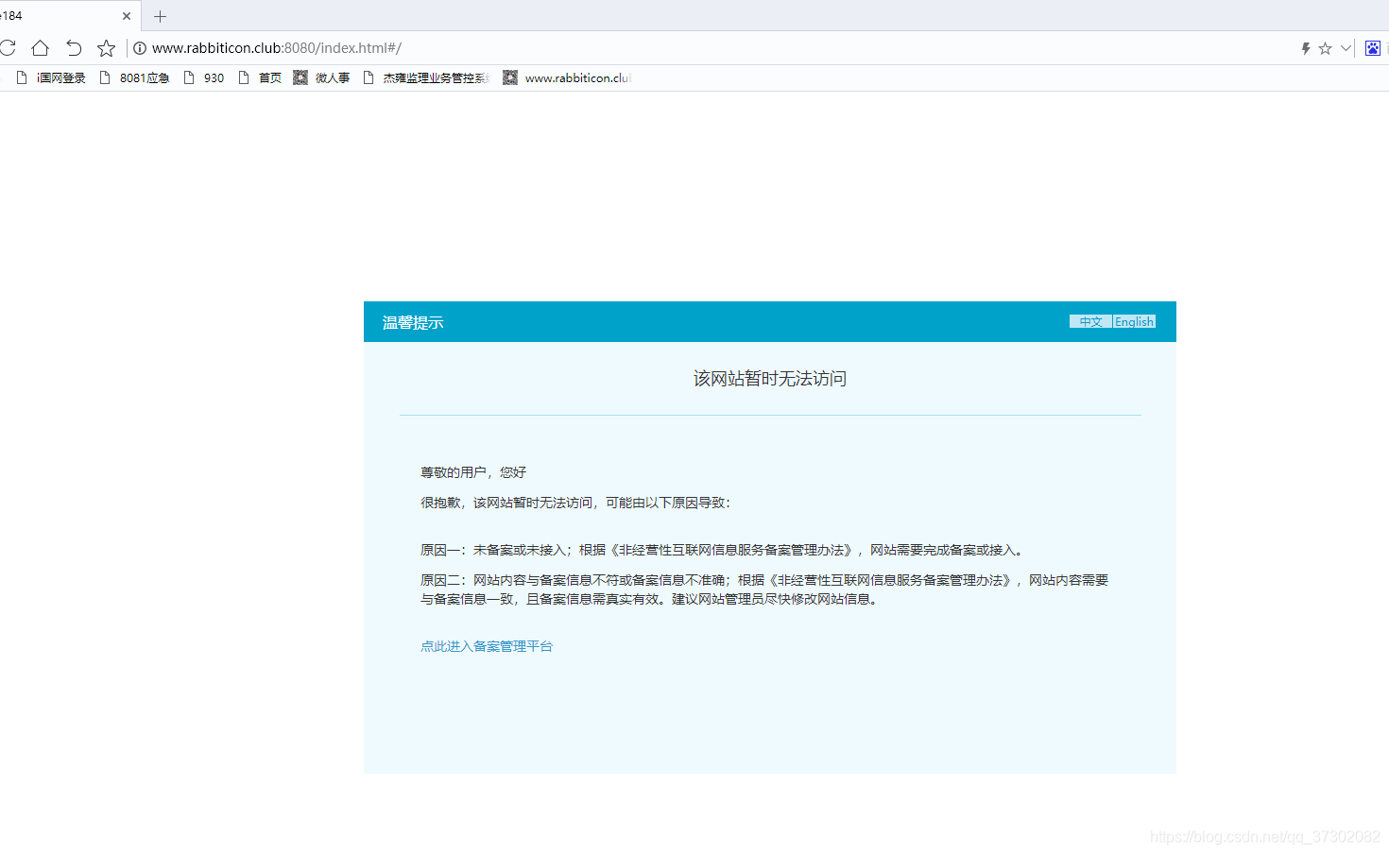1389x854 pixels.
Task: Open a new tab with plus button
Action: click(x=160, y=16)
